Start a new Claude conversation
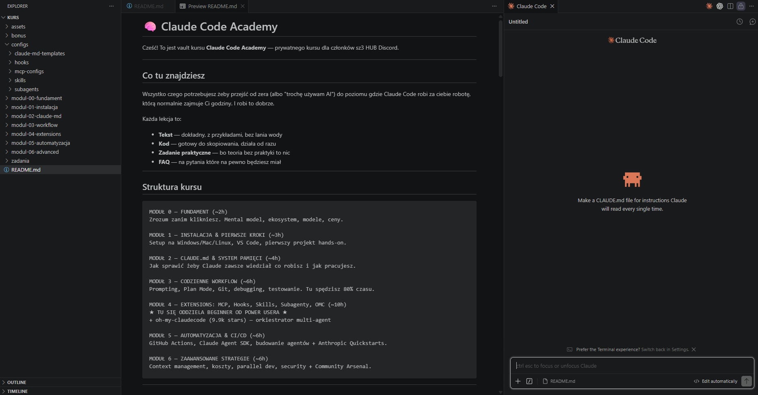 pos(752,22)
